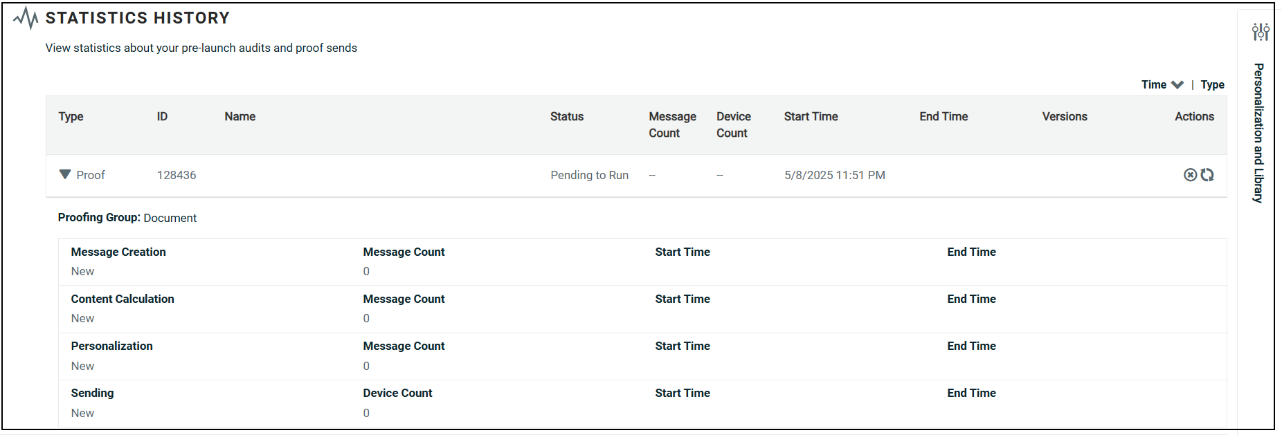
Task: Select the Sending stage row
Action: pos(93,394)
